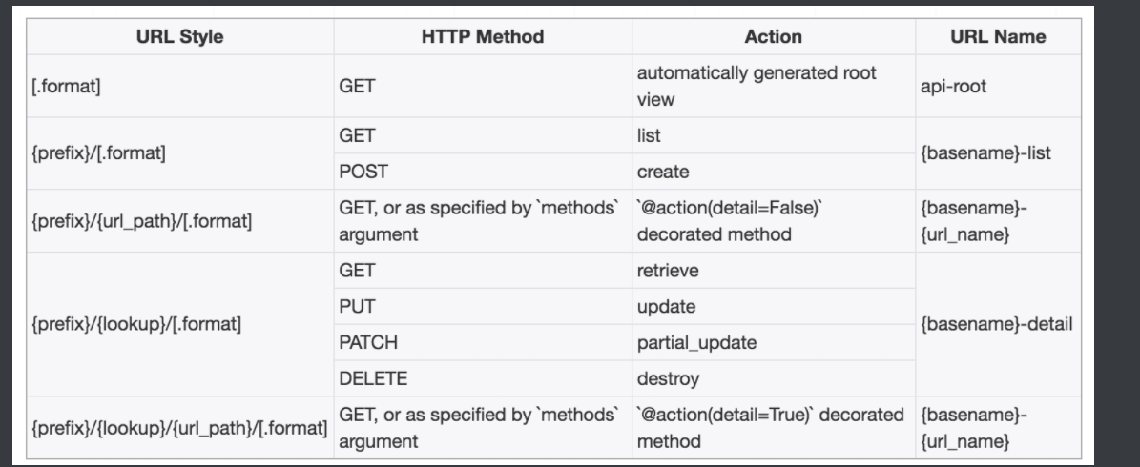
Task: Select the api-root URL name cell
Action: click(x=955, y=86)
